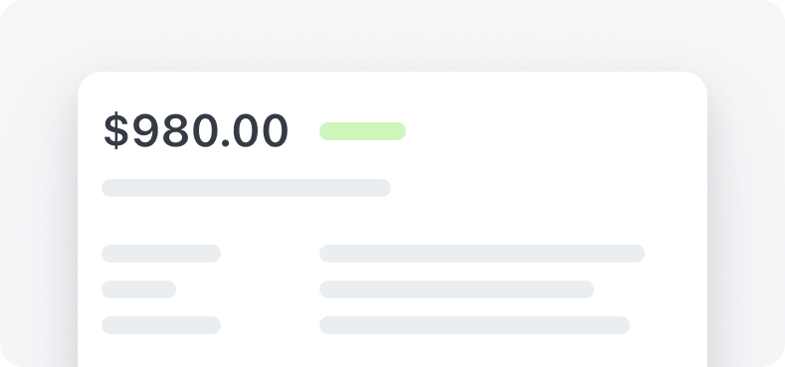Click empty white card area right of badge

[x=551, y=131]
